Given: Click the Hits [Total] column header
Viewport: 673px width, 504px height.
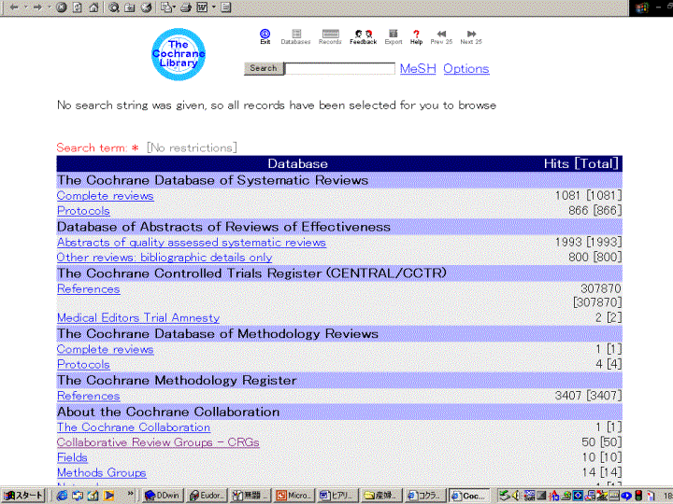Looking at the screenshot, I should point(581,163).
